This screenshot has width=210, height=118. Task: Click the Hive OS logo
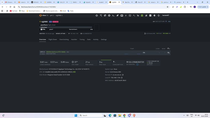tap(40, 16)
